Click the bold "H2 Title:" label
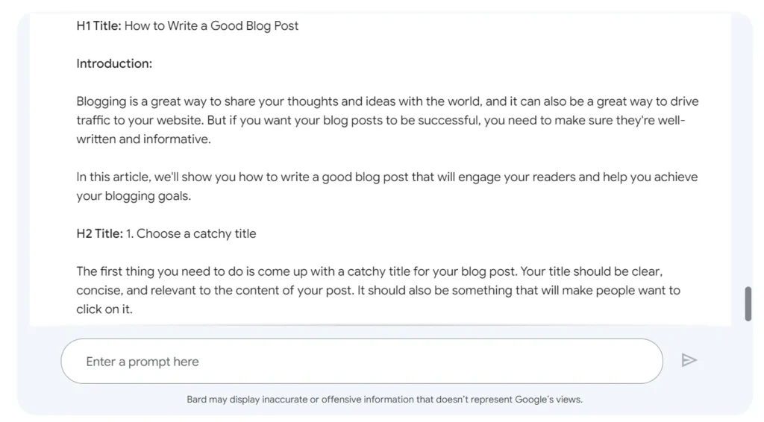This screenshot has width=764, height=422. 100,234
